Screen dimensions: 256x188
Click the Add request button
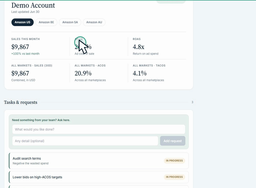pyautogui.click(x=173, y=141)
